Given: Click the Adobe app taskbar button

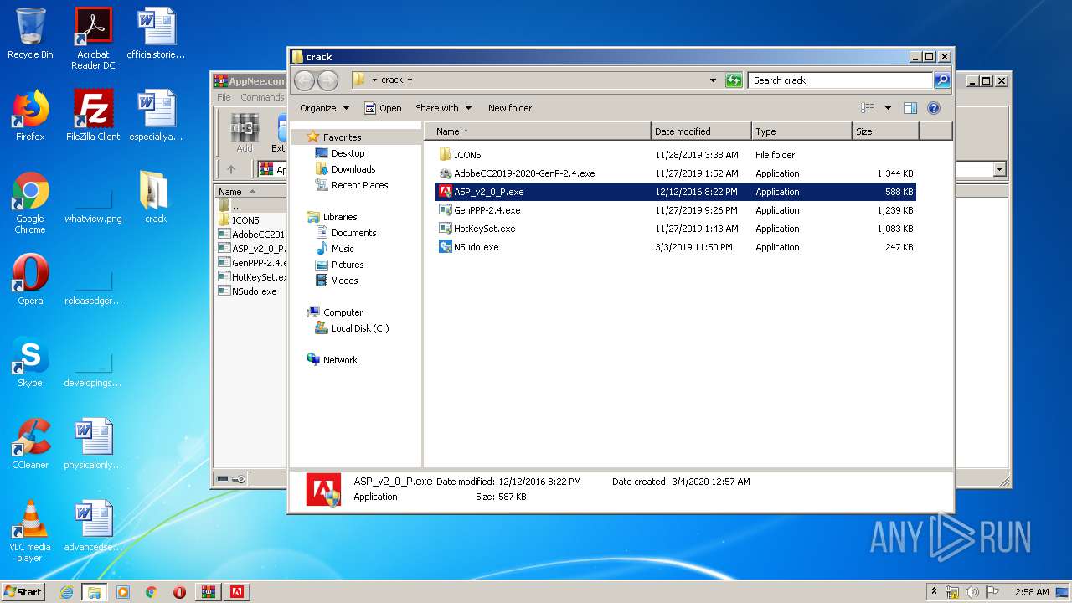Looking at the screenshot, I should click(x=236, y=592).
